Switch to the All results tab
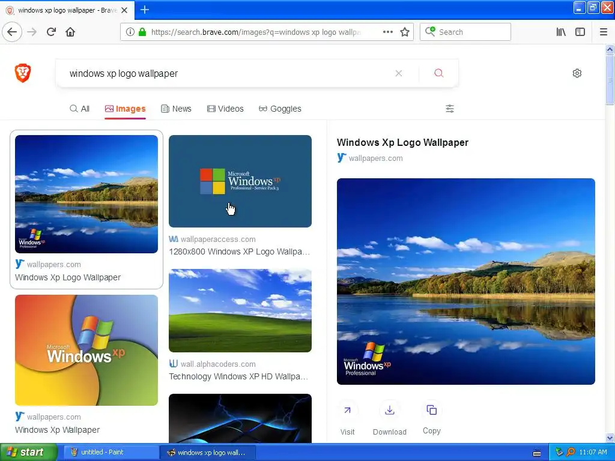Image resolution: width=615 pixels, height=461 pixels. pyautogui.click(x=80, y=109)
